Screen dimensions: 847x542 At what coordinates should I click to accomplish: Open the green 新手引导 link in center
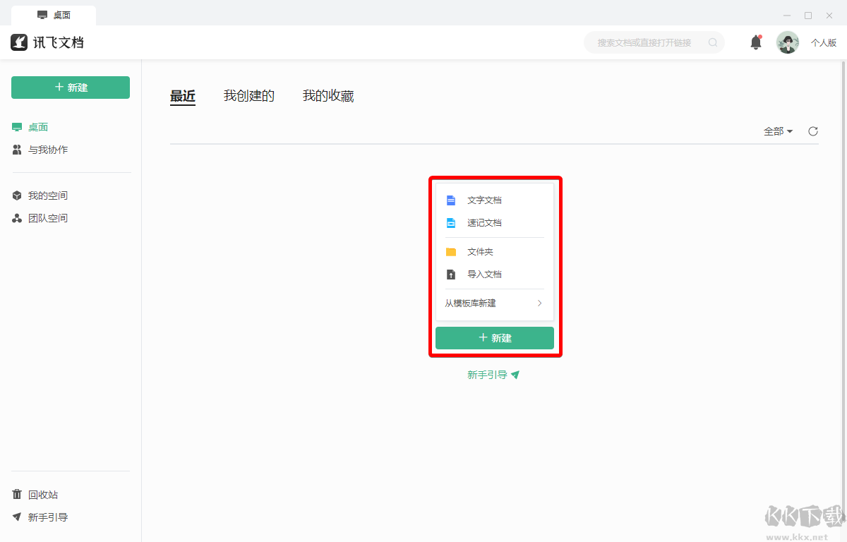pos(493,375)
